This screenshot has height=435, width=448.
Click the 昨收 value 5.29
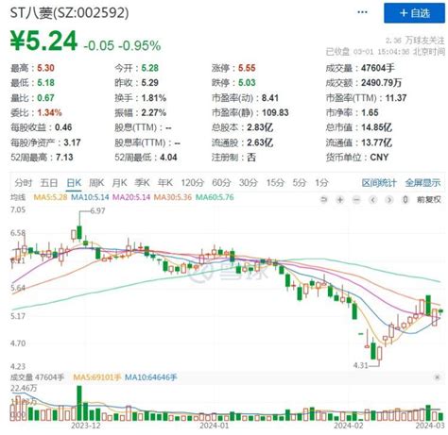point(149,83)
